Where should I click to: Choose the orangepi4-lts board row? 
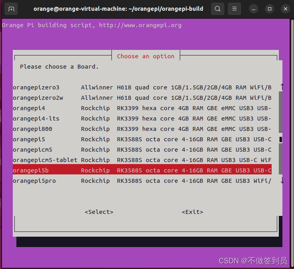click(x=142, y=119)
